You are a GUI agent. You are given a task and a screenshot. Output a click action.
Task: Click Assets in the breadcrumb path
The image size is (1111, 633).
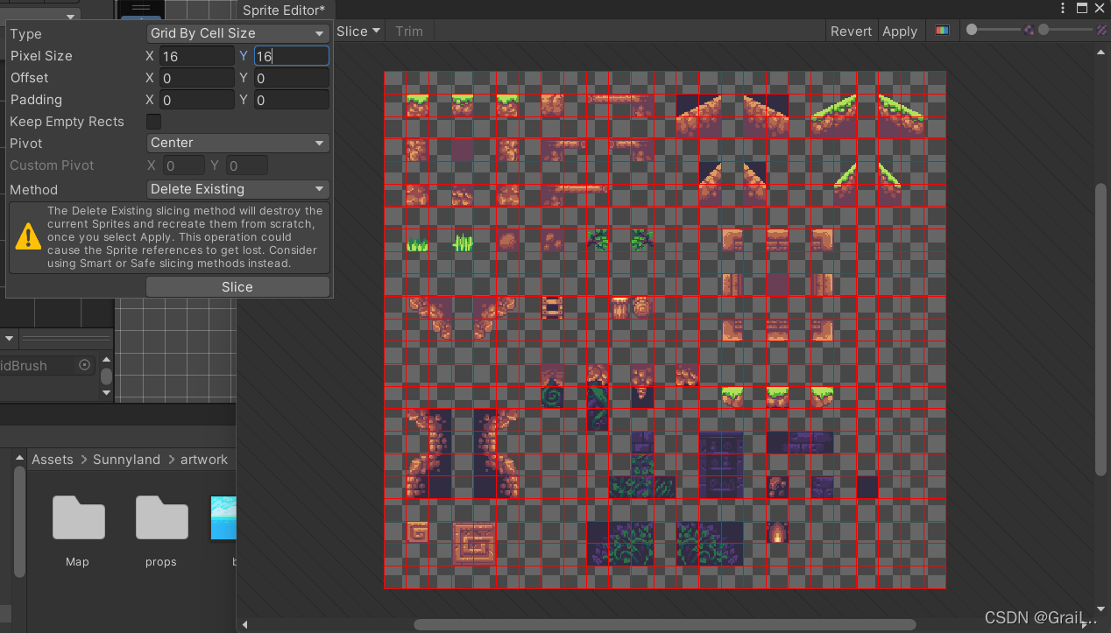(53, 459)
